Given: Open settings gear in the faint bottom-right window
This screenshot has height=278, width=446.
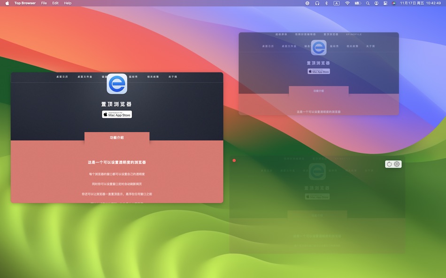Looking at the screenshot, I should (397, 164).
